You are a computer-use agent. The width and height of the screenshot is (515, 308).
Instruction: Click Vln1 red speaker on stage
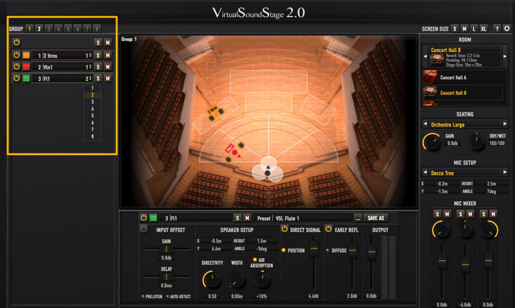[x=234, y=152]
